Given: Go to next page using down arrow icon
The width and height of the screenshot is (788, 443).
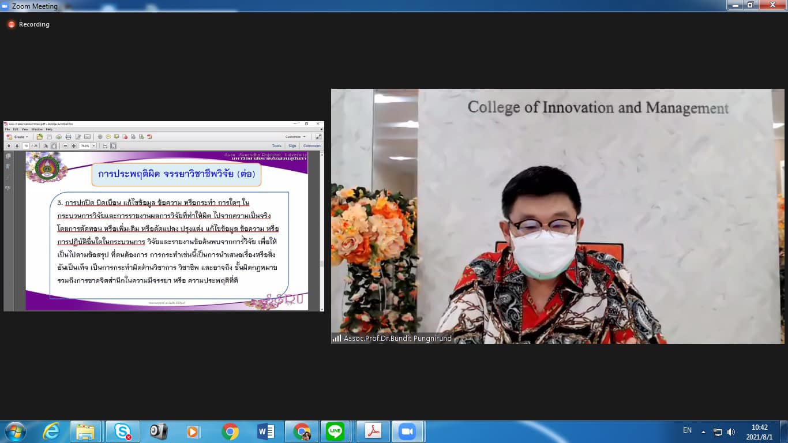Looking at the screenshot, I should coord(17,146).
